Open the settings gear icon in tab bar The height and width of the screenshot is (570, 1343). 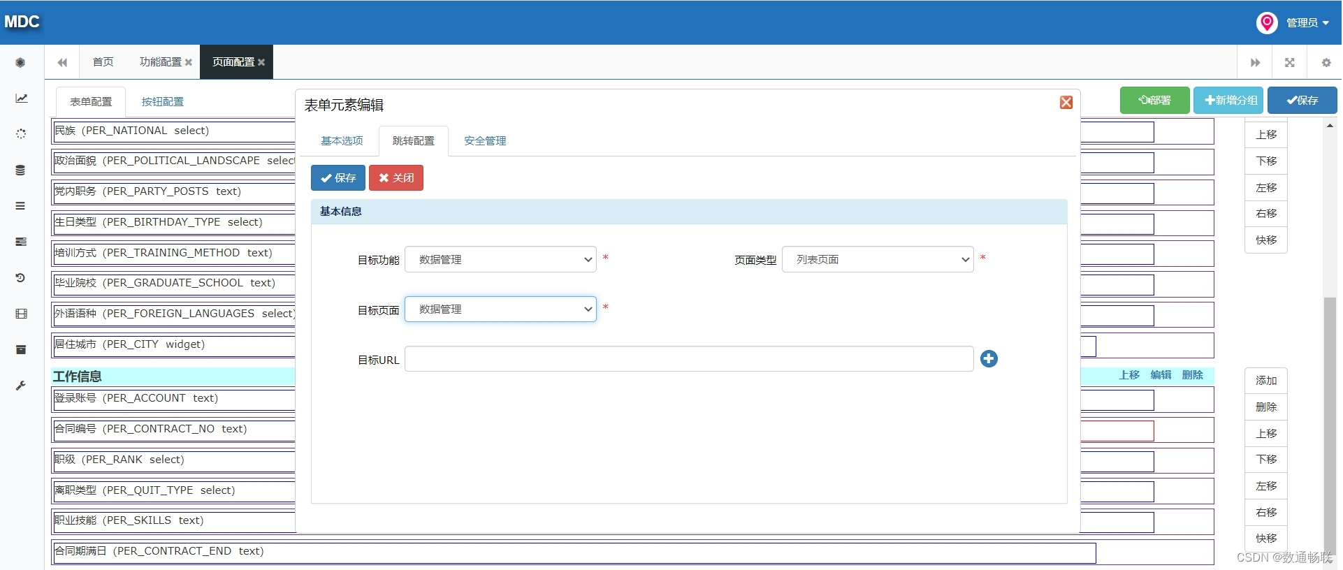tap(1326, 62)
